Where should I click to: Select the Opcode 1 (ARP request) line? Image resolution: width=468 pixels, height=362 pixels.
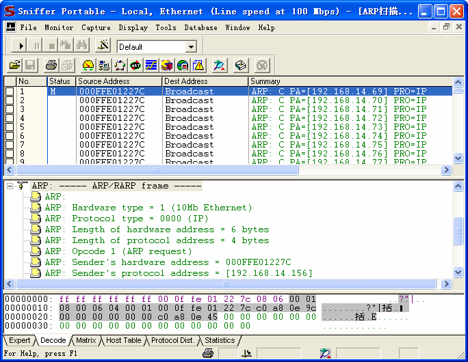(x=118, y=251)
